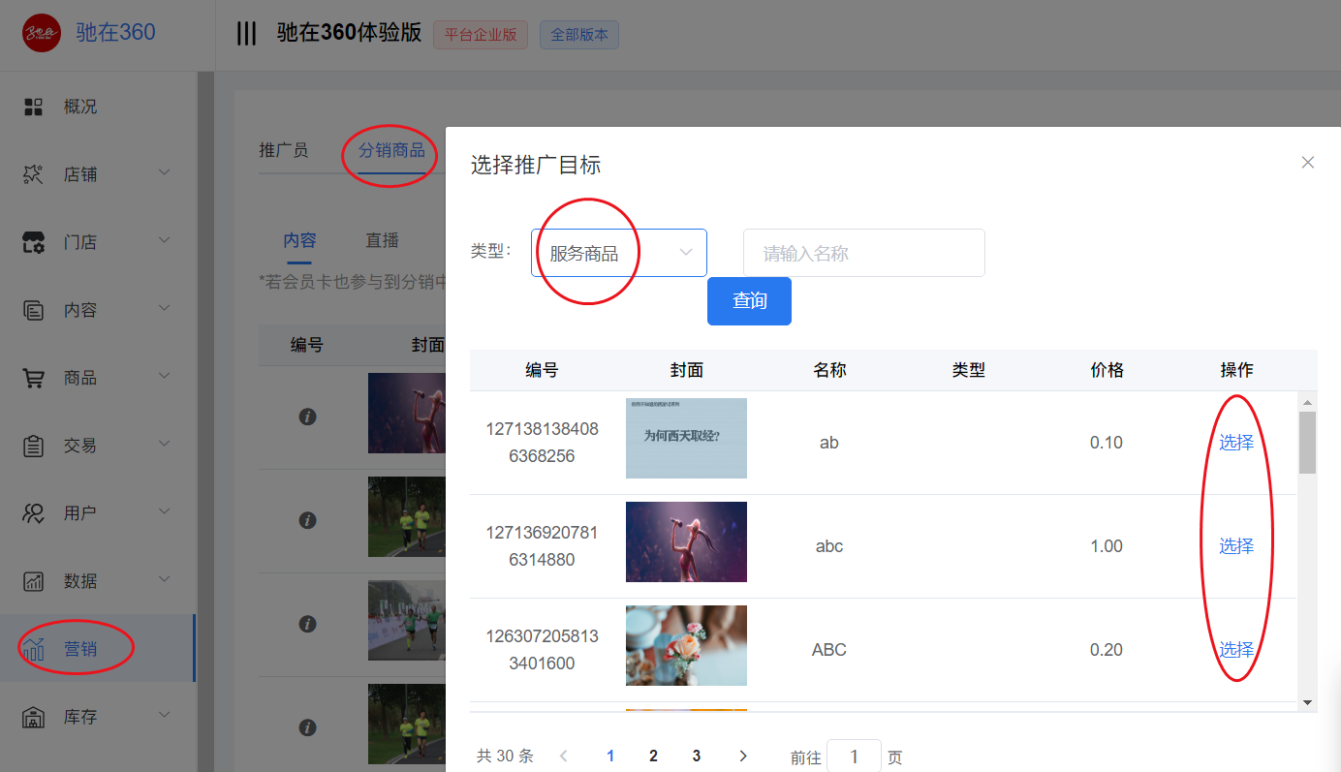
Task: Open the 概况 overview icon
Action: [34, 107]
